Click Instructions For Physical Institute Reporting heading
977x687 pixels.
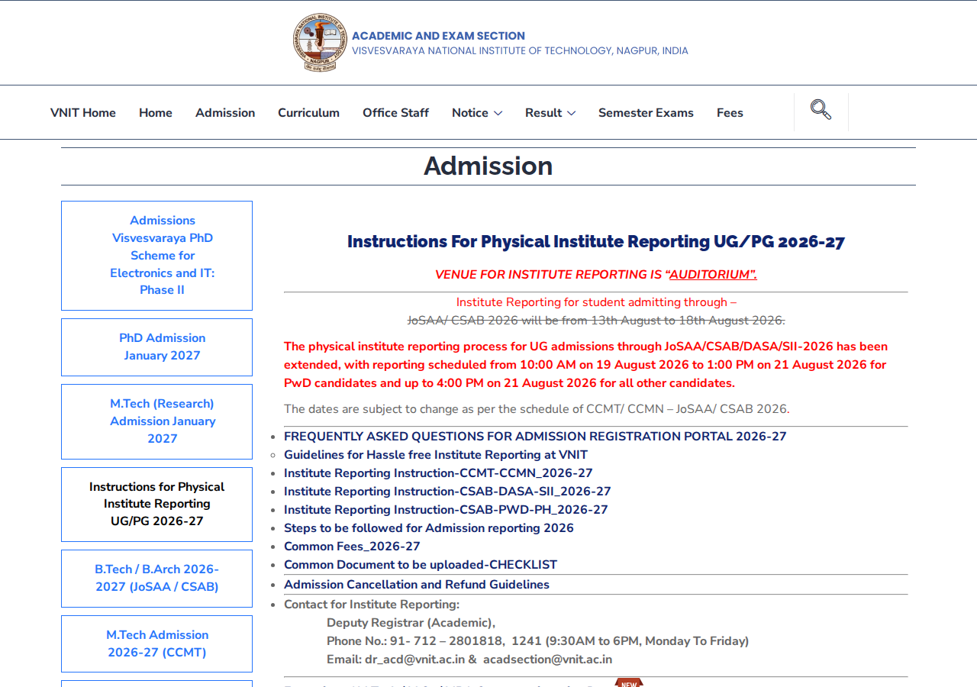point(596,241)
